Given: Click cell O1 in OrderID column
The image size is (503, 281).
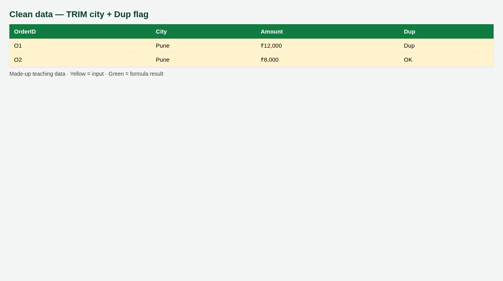Looking at the screenshot, I should pos(80,46).
